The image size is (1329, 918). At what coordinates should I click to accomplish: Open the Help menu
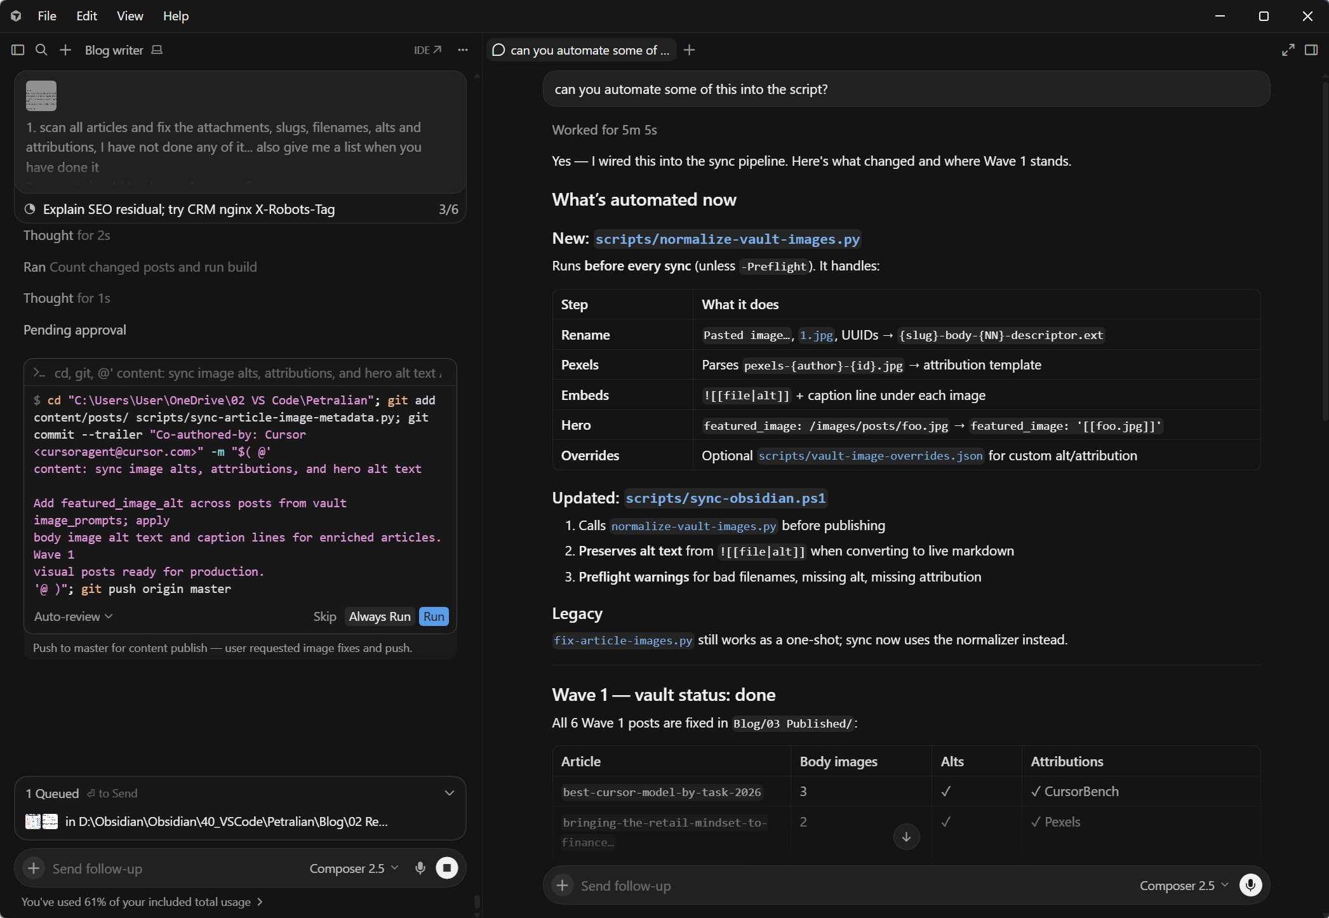click(176, 16)
